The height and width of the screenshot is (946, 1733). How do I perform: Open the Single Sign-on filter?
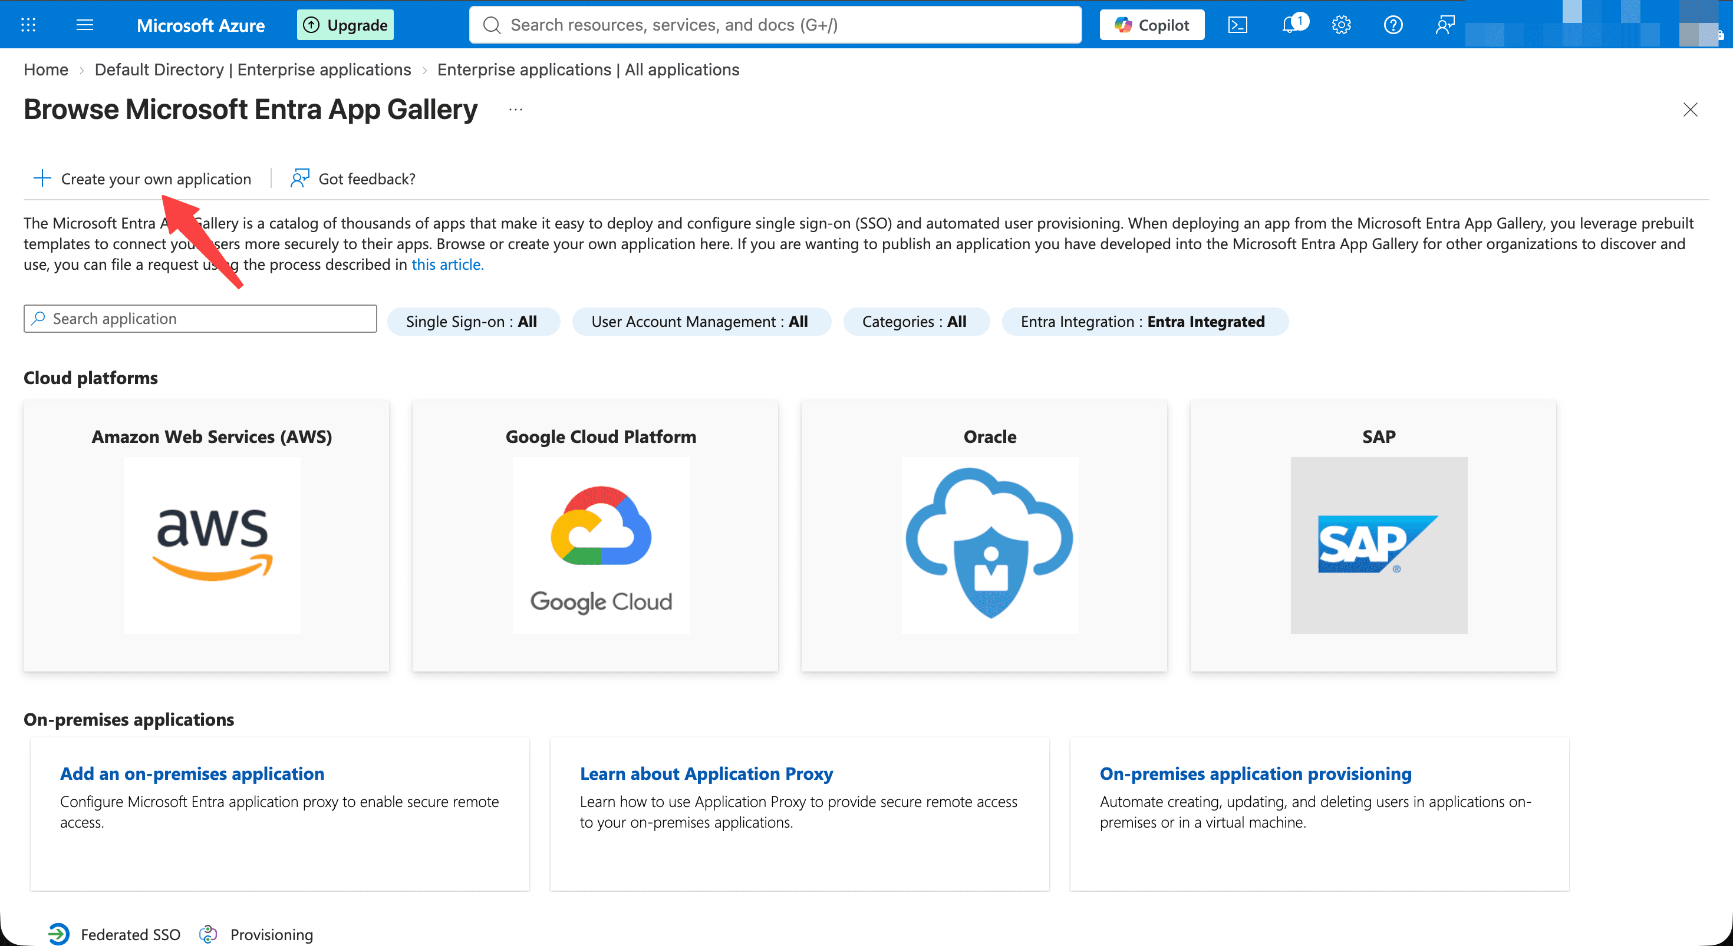473,322
